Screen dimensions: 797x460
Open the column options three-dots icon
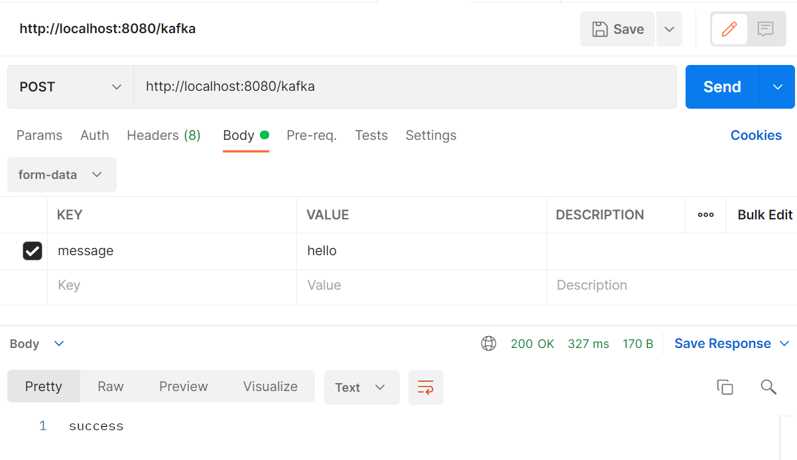pos(705,215)
